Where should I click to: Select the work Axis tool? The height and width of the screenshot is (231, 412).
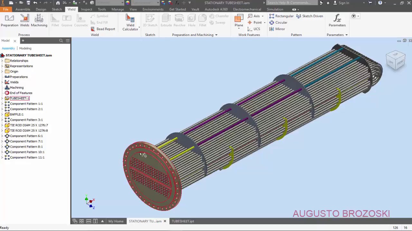(254, 16)
